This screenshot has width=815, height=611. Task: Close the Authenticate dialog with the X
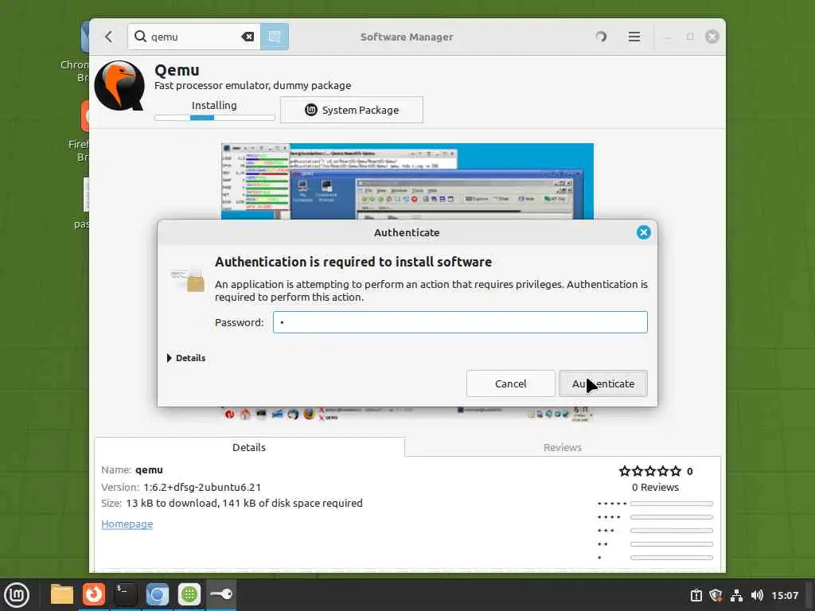click(643, 232)
